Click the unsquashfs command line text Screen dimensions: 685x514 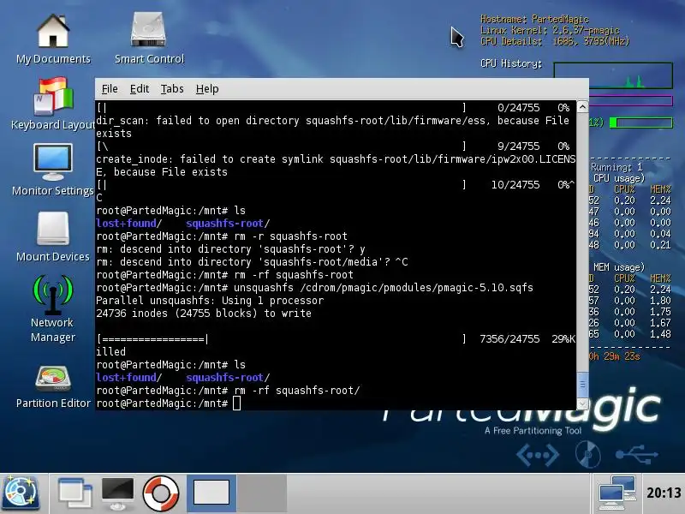pyautogui.click(x=384, y=288)
